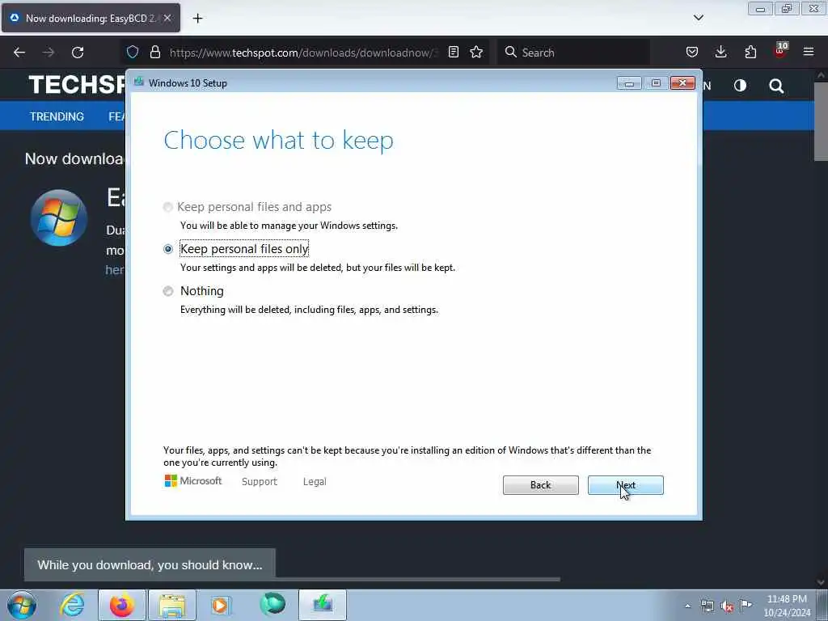Click Firefox forward navigation arrow
This screenshot has width=828, height=621.
point(49,53)
